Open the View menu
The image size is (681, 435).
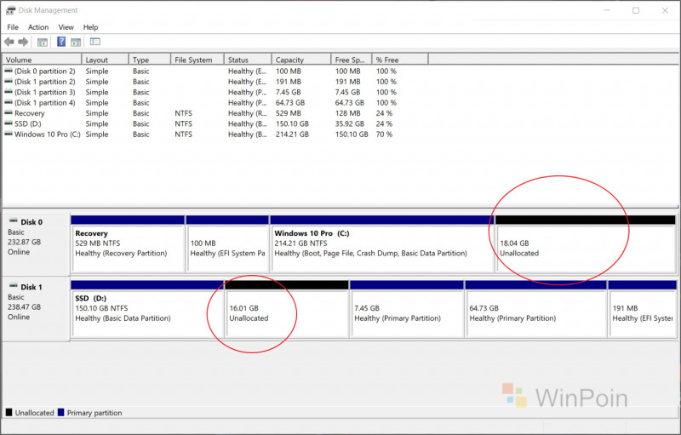pos(66,27)
